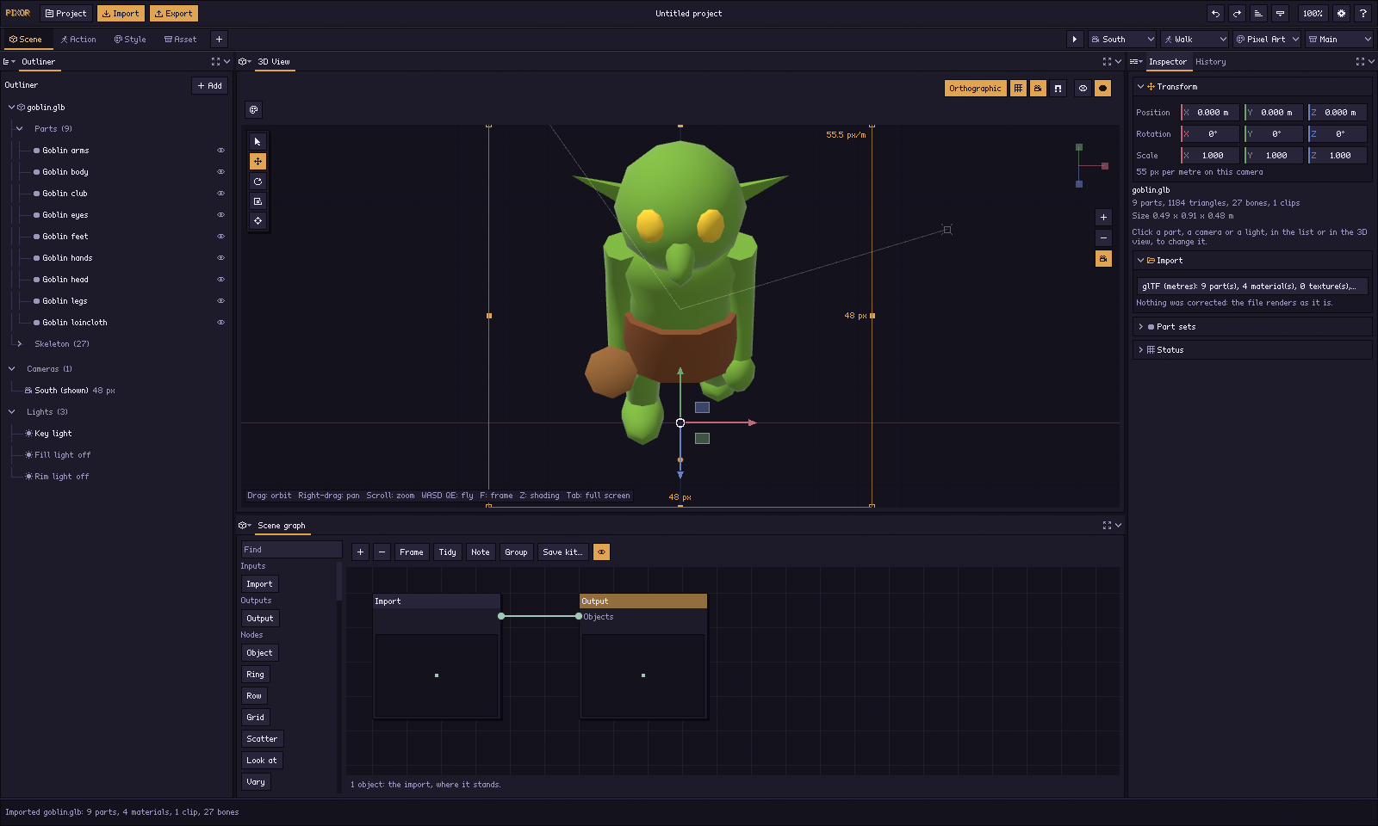
Task: Maximize the 3D View panel
Action: coord(1107,62)
